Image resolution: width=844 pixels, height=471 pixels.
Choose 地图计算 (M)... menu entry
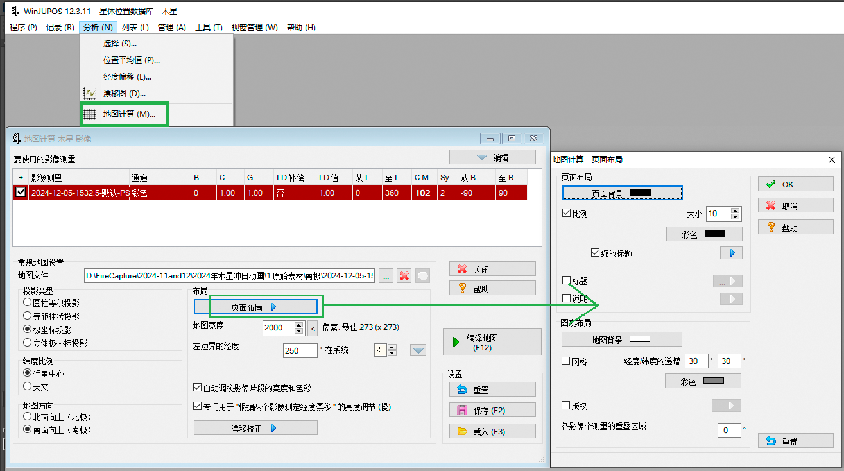129,114
